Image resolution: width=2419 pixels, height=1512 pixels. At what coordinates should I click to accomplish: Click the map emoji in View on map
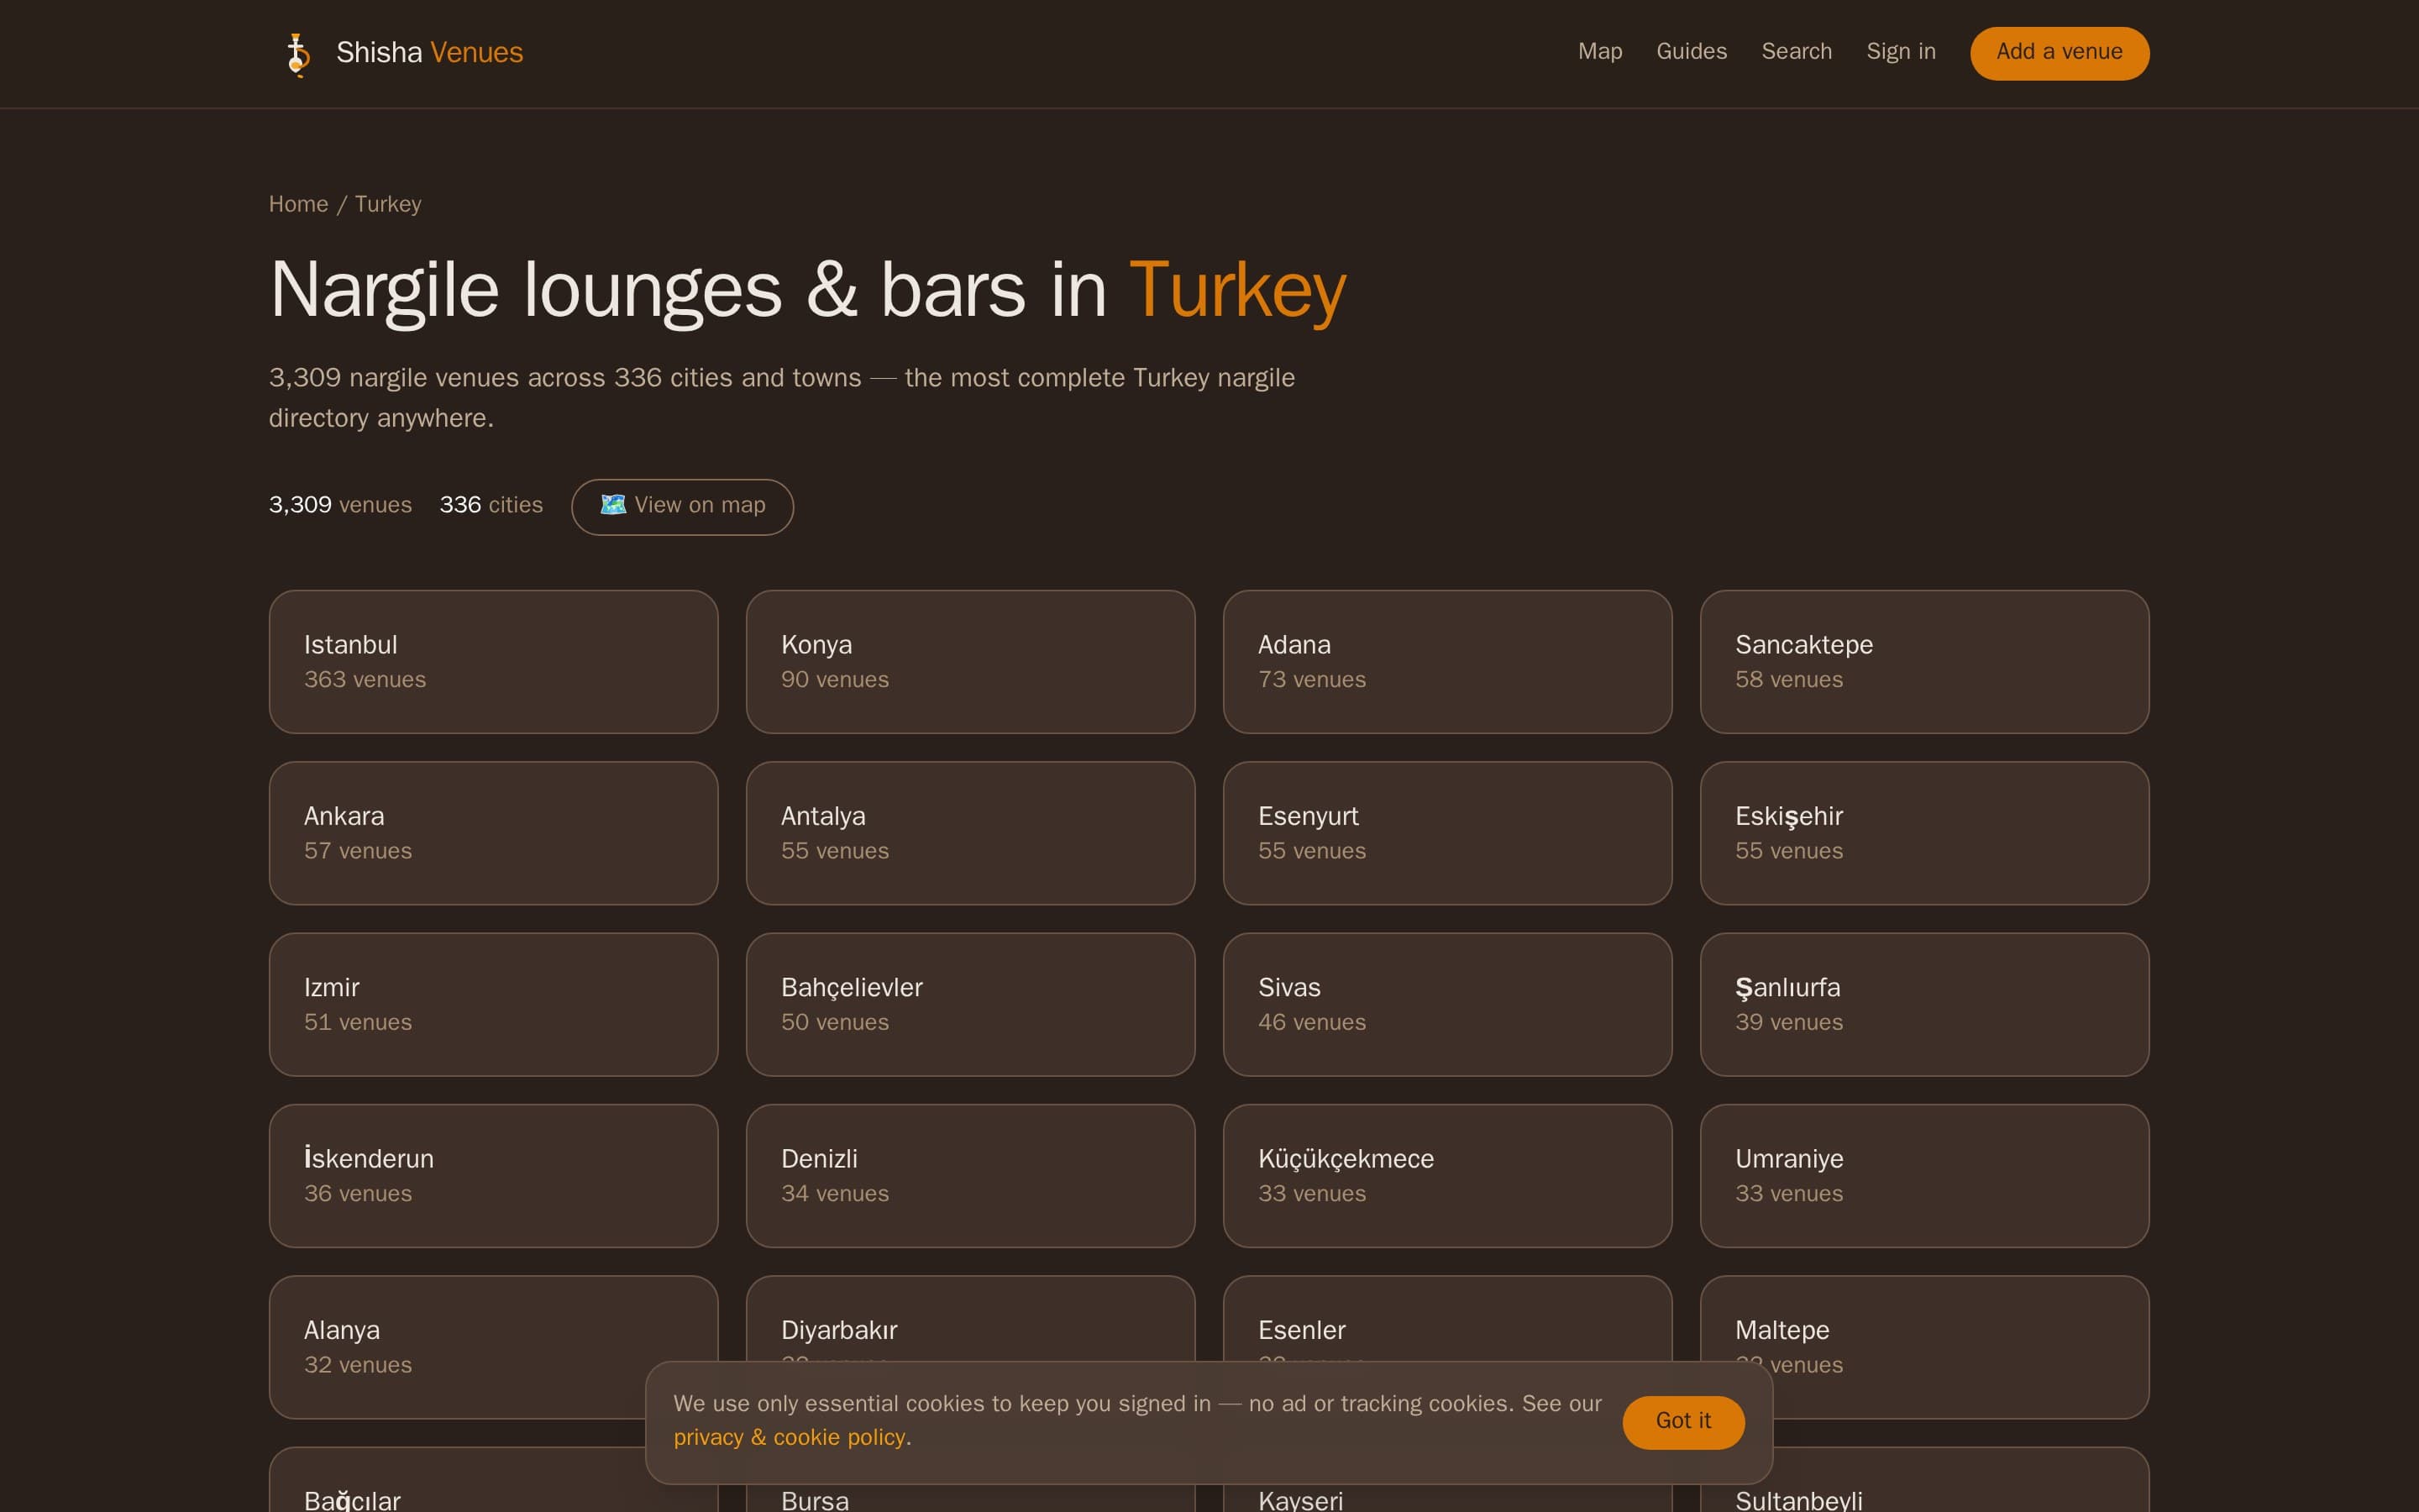(x=613, y=504)
